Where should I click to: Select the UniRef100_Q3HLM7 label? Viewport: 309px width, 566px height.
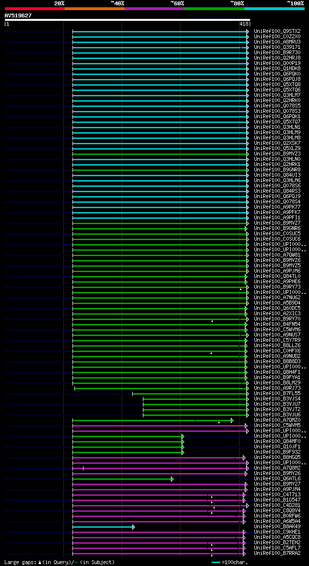tap(277, 95)
